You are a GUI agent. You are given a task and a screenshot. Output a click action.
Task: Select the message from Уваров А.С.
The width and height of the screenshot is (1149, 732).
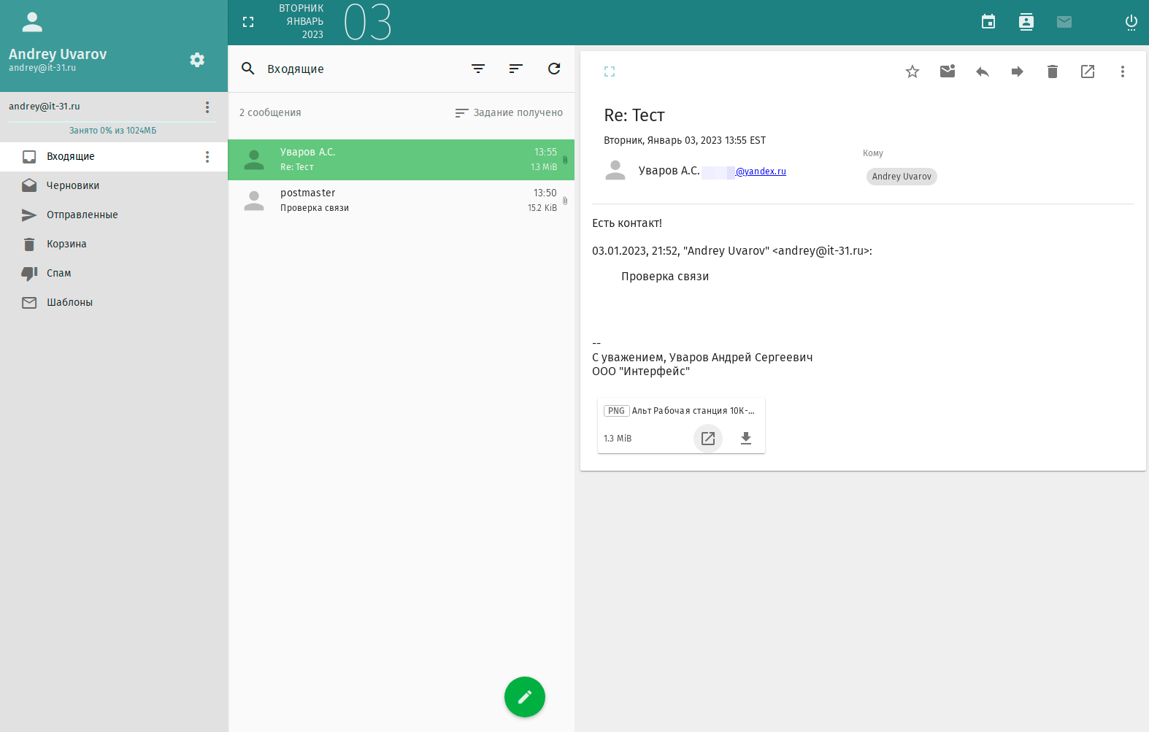pyautogui.click(x=401, y=160)
